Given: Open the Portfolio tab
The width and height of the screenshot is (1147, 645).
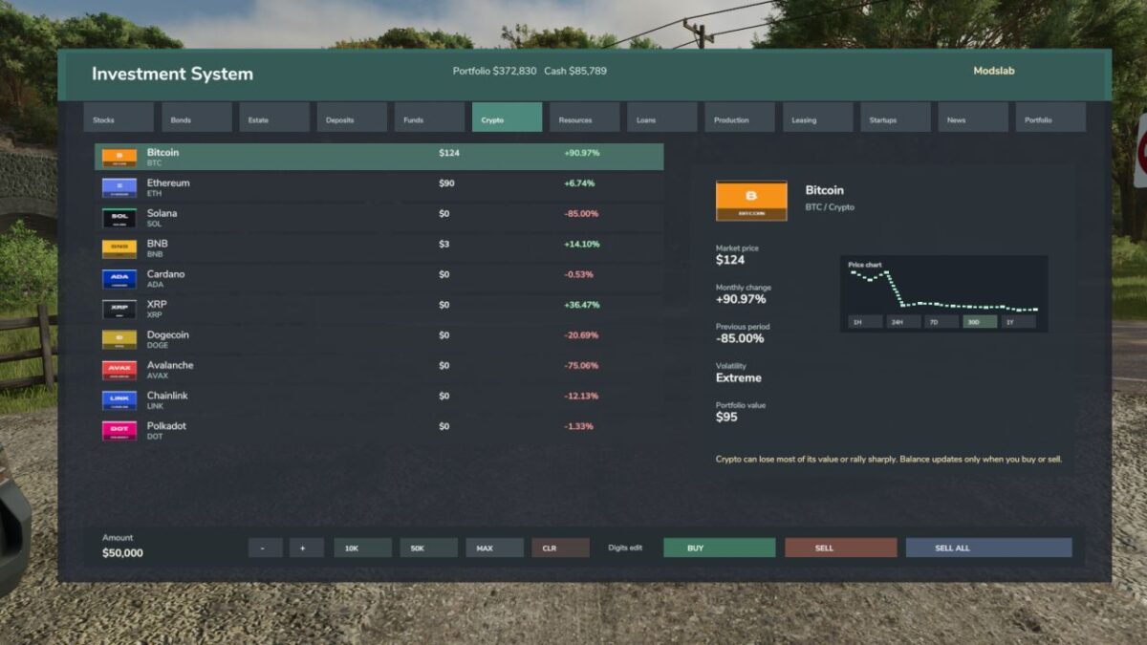Looking at the screenshot, I should [x=1050, y=118].
